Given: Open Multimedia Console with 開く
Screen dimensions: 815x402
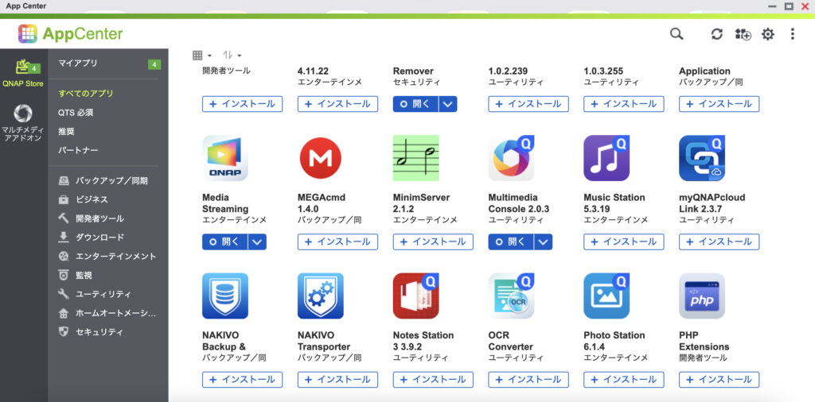Looking at the screenshot, I should 511,242.
